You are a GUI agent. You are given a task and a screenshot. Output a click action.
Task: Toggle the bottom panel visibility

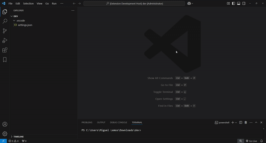[239, 3]
